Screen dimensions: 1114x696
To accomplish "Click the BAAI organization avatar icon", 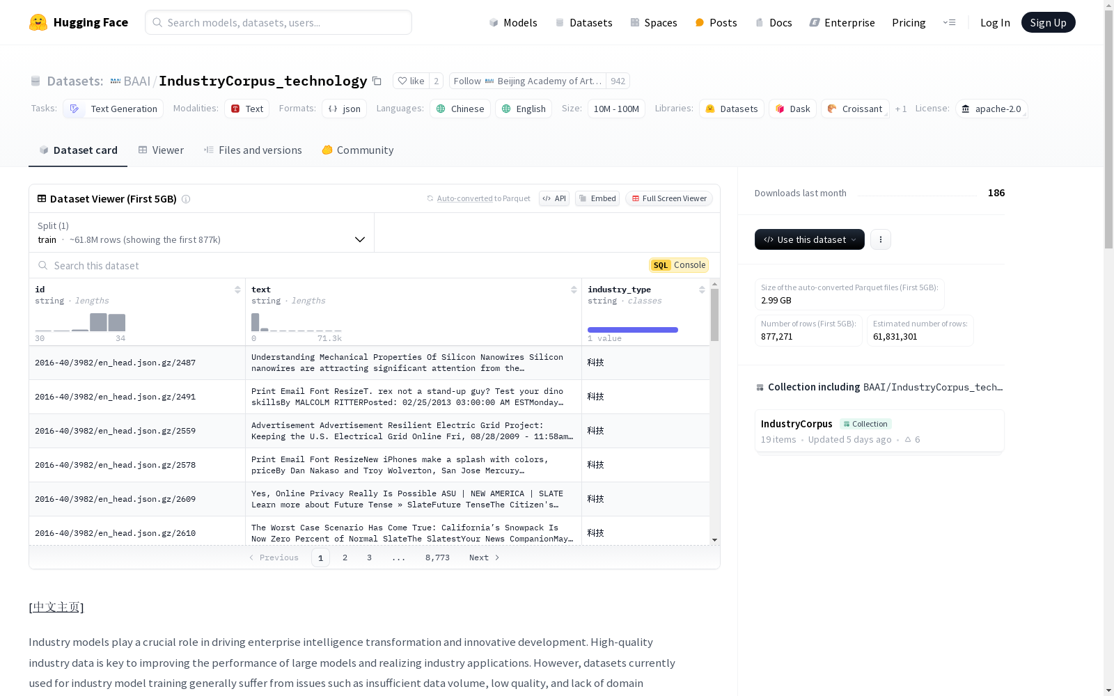I will 116,81.
